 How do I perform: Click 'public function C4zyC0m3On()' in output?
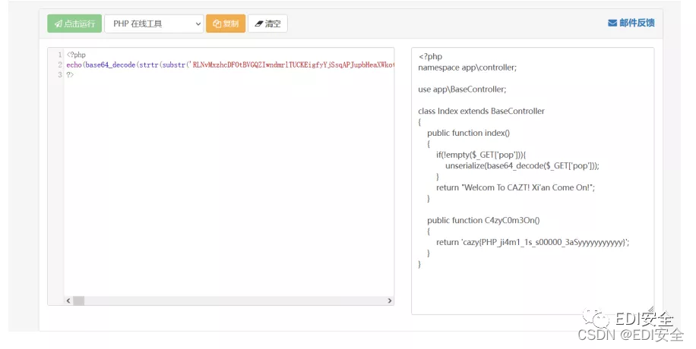coord(483,220)
